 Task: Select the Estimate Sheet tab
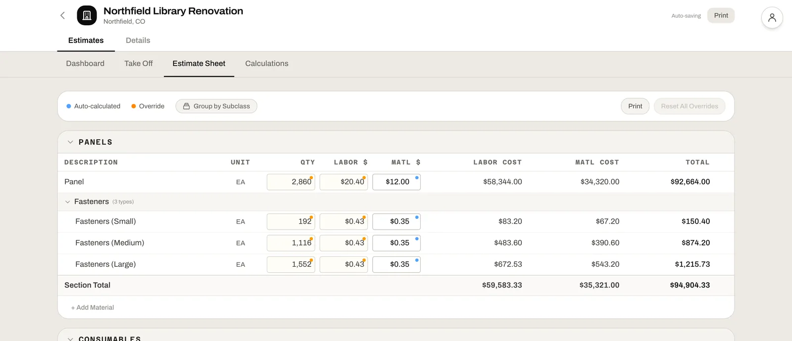pyautogui.click(x=199, y=63)
